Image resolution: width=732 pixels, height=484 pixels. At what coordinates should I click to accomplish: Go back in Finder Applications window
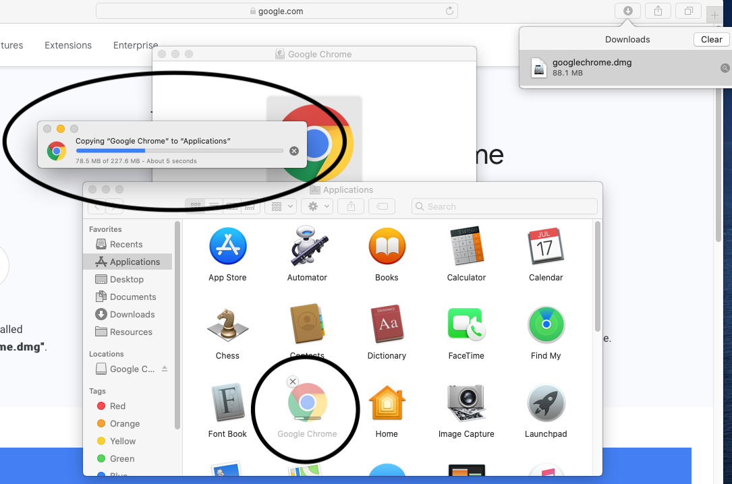point(97,206)
